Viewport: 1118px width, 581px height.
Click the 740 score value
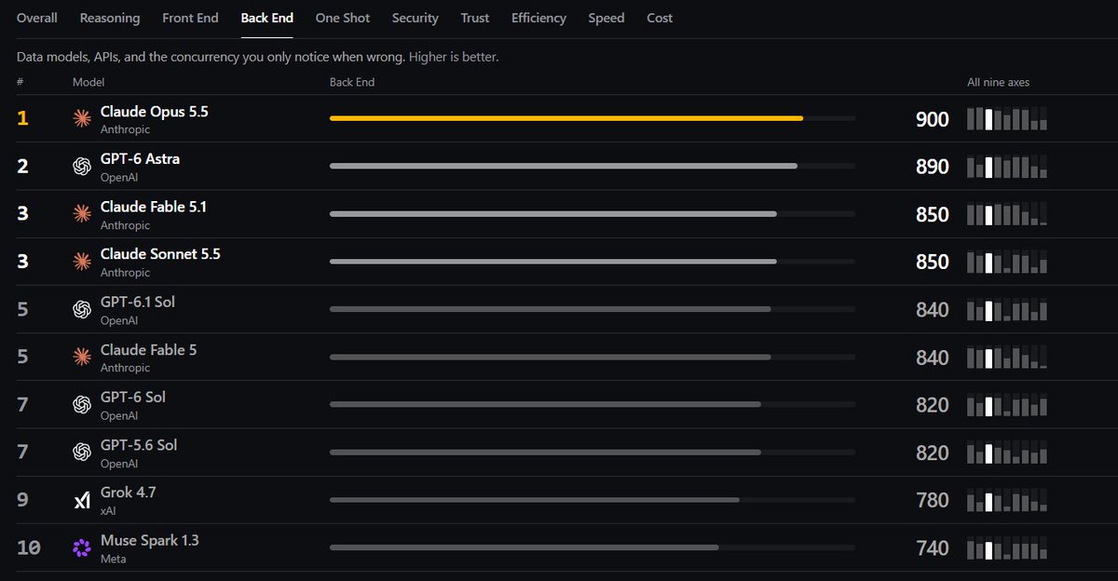point(933,547)
